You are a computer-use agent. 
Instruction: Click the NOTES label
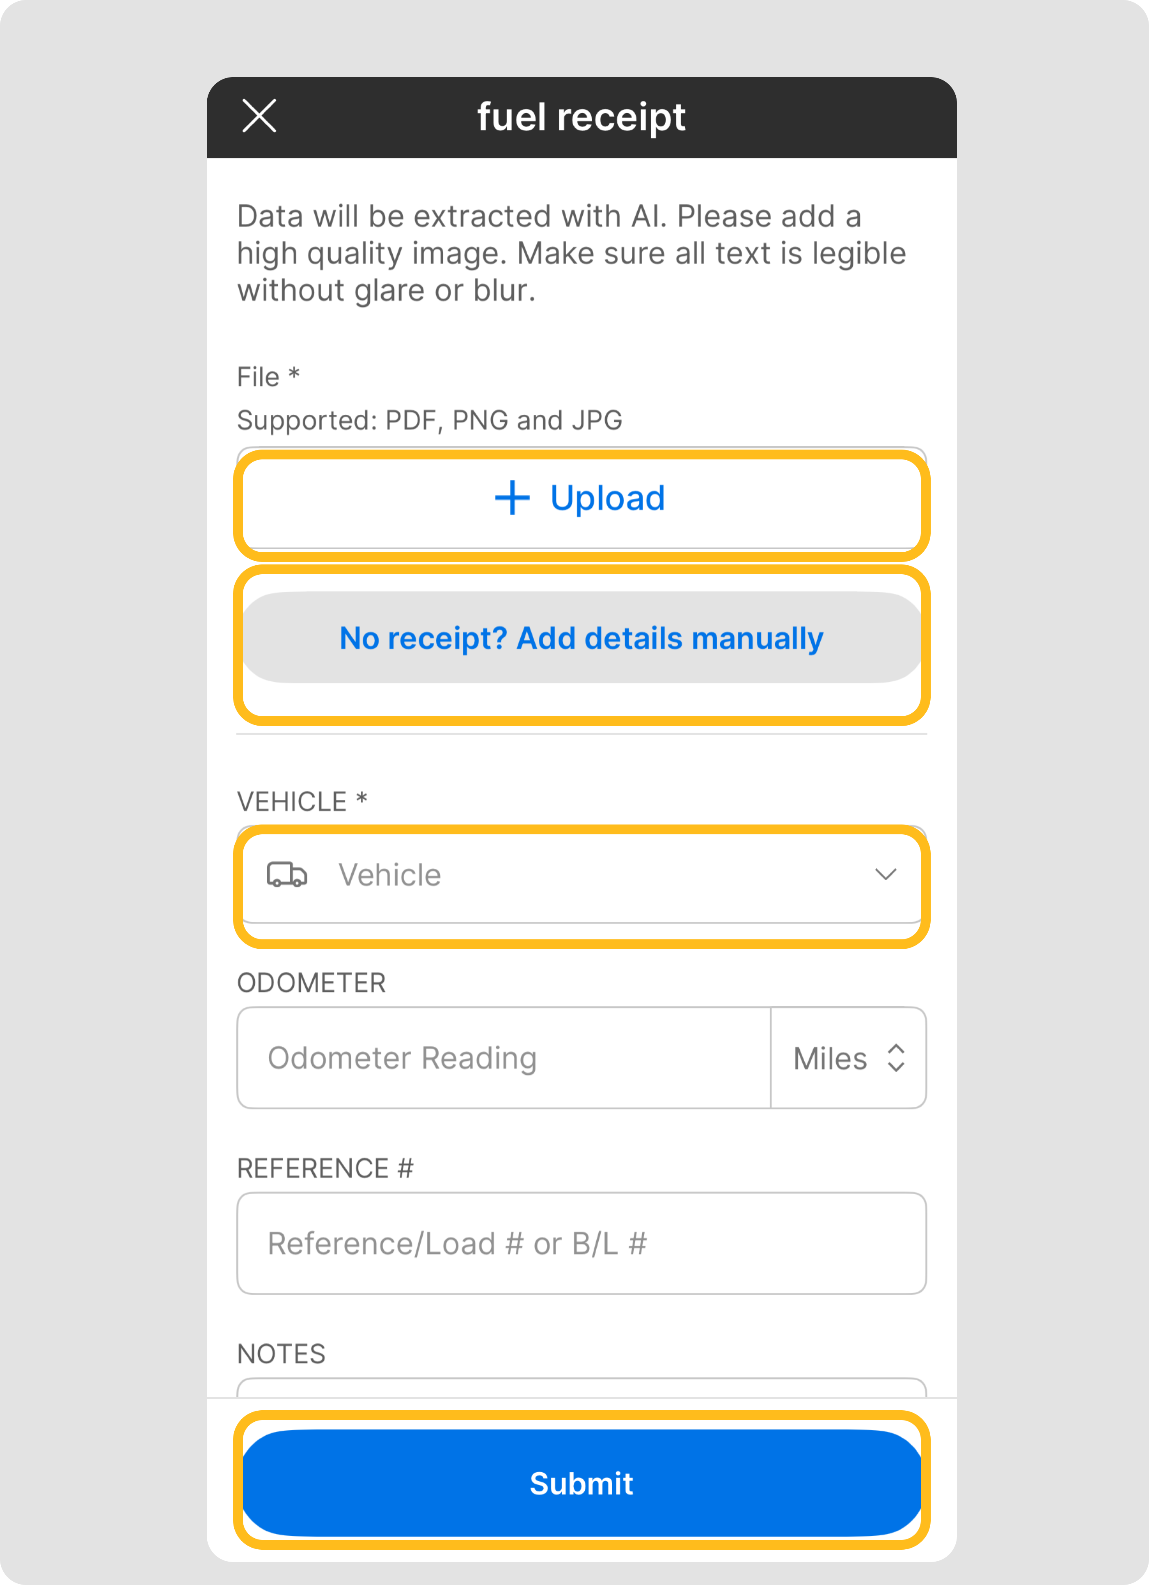[x=281, y=1354]
